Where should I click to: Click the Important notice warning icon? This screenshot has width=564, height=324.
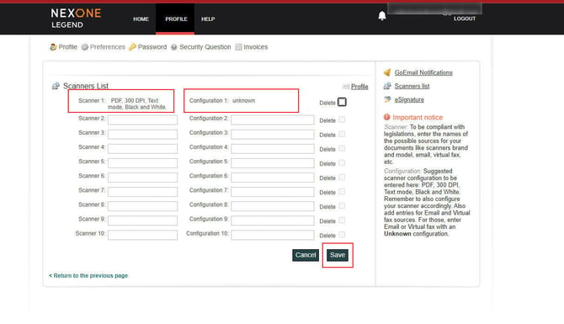tap(386, 117)
